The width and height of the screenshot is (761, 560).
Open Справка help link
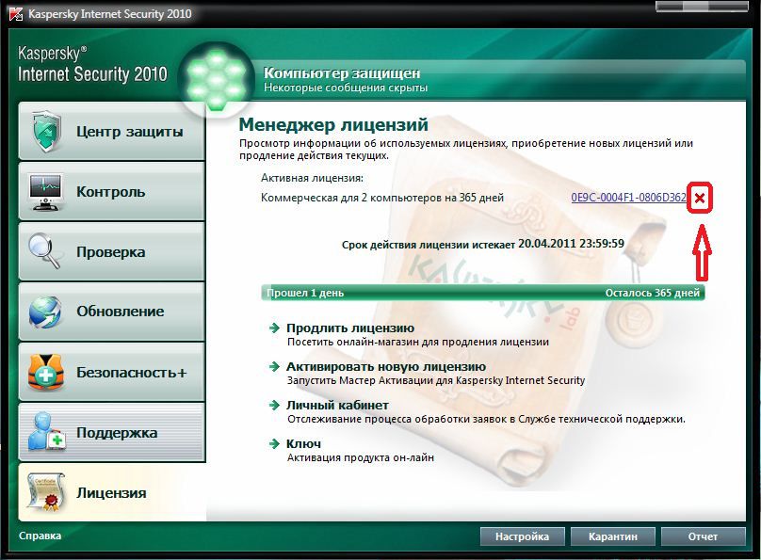coord(40,536)
